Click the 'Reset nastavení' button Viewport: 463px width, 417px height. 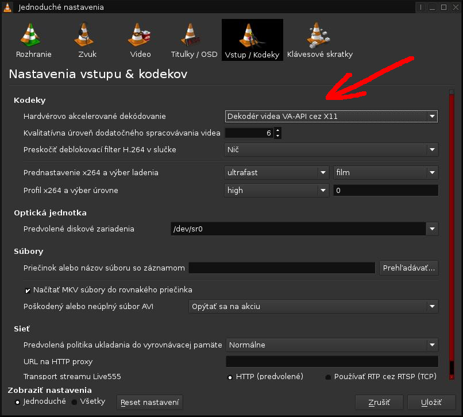click(150, 402)
